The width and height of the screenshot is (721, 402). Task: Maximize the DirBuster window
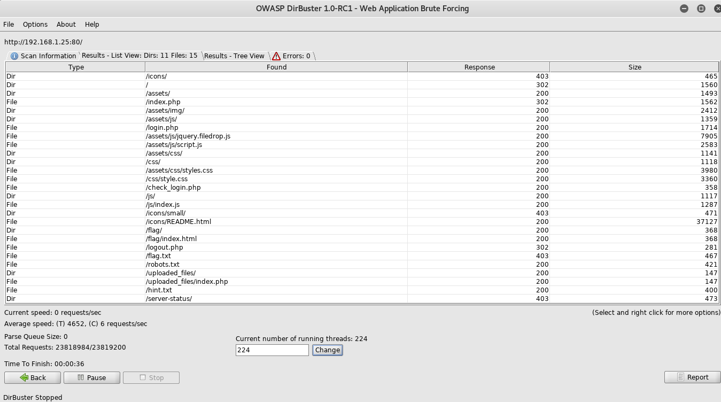pyautogui.click(x=701, y=9)
